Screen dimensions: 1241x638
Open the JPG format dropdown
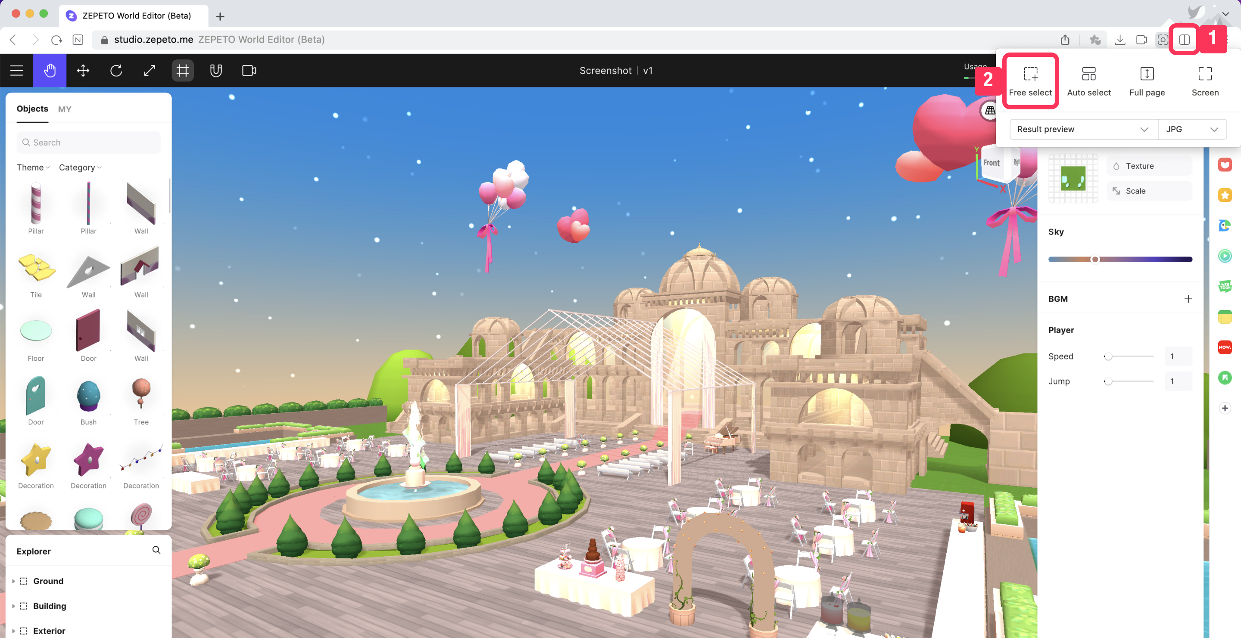pyautogui.click(x=1191, y=130)
